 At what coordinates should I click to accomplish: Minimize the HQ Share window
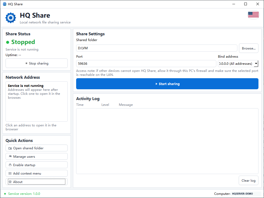tap(234, 4)
